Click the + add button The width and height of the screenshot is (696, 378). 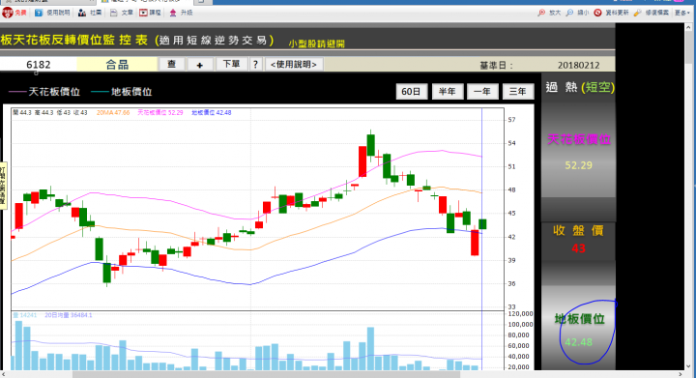200,65
